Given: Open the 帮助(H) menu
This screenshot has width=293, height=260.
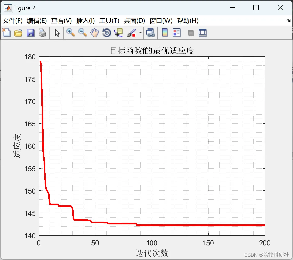Looking at the screenshot, I should 188,21.
